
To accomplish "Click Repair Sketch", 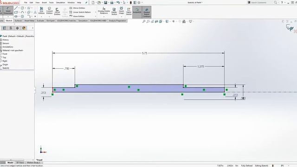I will (114, 11).
